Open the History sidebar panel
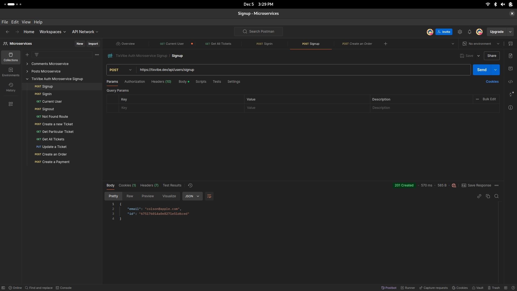The width and height of the screenshot is (517, 291). (11, 87)
